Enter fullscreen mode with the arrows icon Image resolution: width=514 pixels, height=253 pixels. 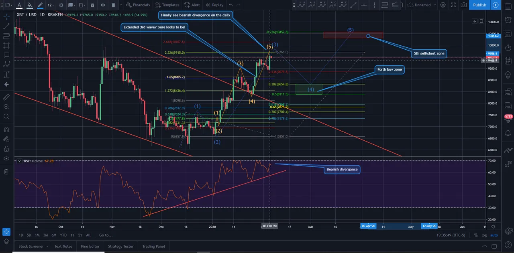tap(453, 5)
